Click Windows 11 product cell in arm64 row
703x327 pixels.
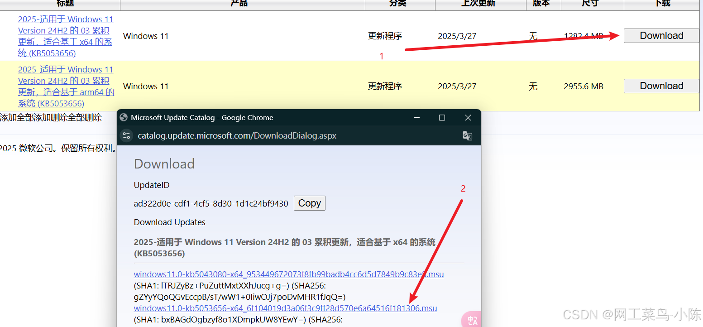[x=146, y=87]
